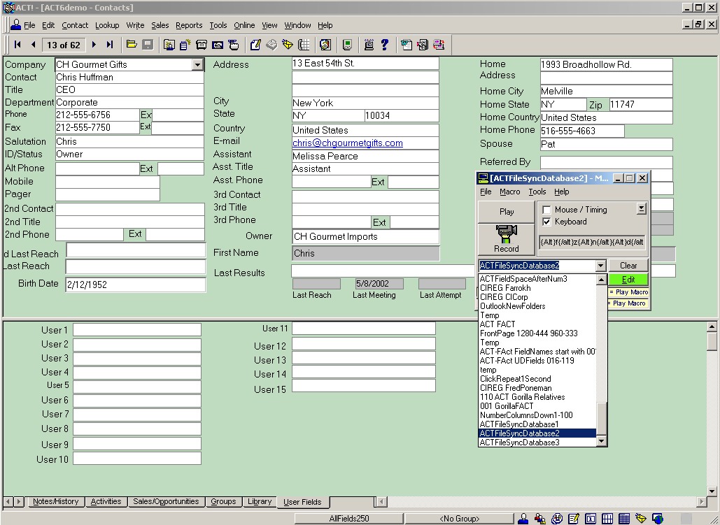The image size is (720, 525).
Task: Open chris@chgourmetgifts.com email link
Action: (x=348, y=143)
